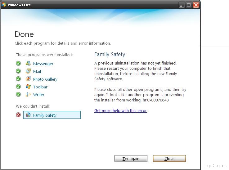Maximize the Windows Live window

pyautogui.click(x=189, y=5)
